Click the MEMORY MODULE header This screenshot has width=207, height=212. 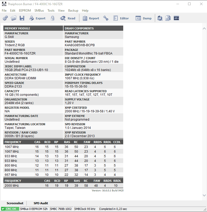click(x=33, y=28)
